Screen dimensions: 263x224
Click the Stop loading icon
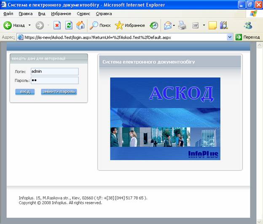click(57, 25)
